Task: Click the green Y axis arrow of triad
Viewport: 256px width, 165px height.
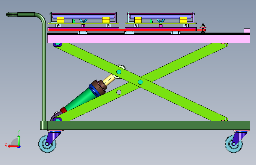Action: 19,141
